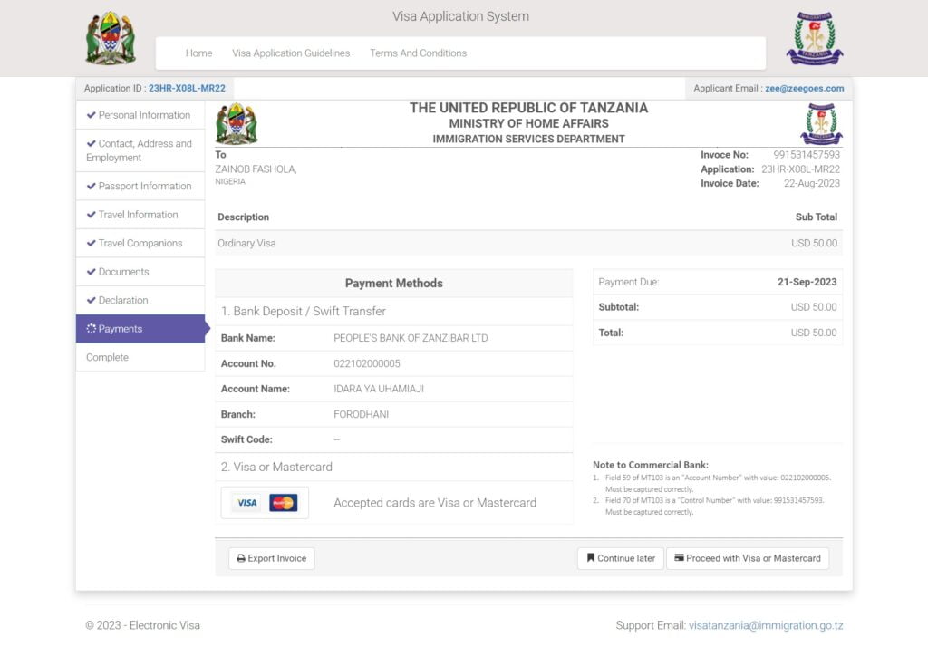Click application ID 23HR-X08L-MR22 at top
928x647 pixels.
[187, 89]
